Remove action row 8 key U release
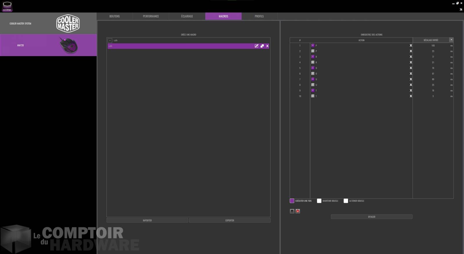The width and height of the screenshot is (464, 254). tap(411, 85)
